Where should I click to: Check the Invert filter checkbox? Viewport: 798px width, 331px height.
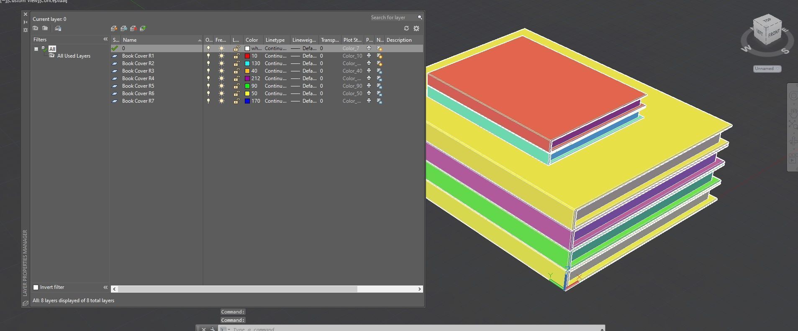(x=36, y=287)
